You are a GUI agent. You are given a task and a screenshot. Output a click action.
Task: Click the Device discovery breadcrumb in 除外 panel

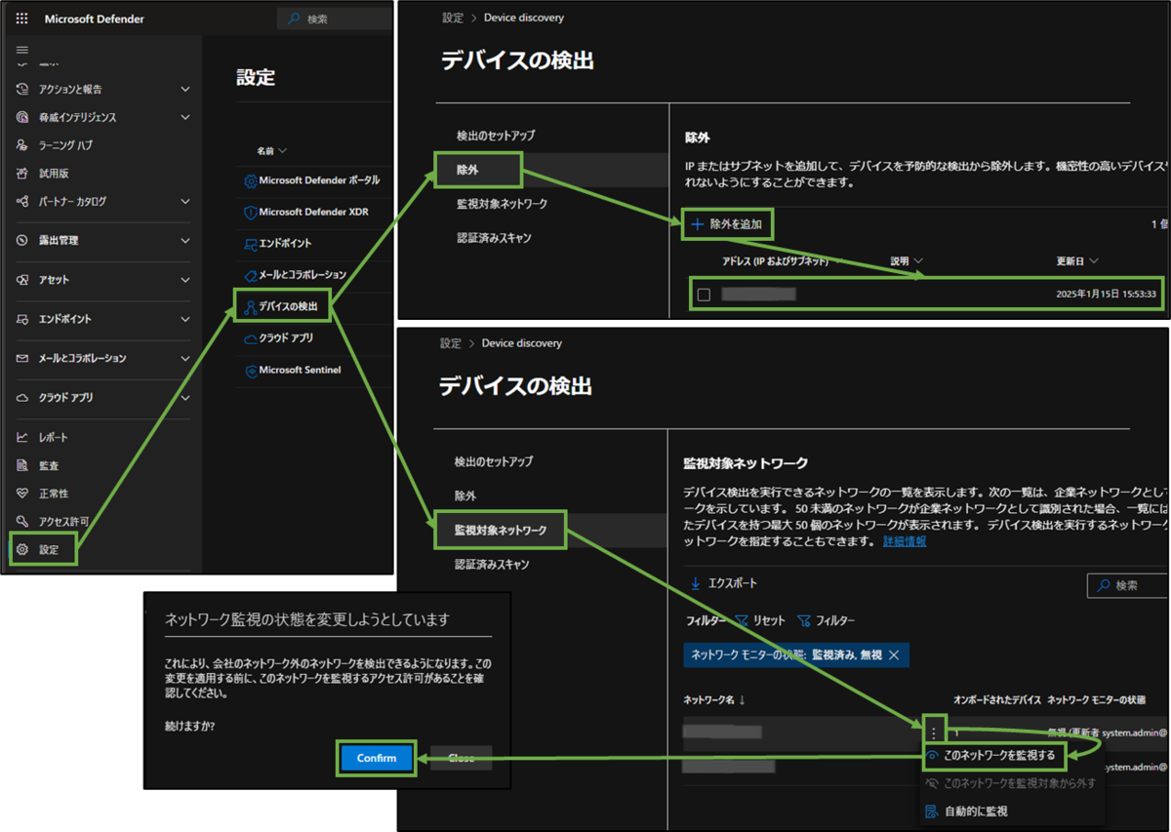pyautogui.click(x=523, y=18)
